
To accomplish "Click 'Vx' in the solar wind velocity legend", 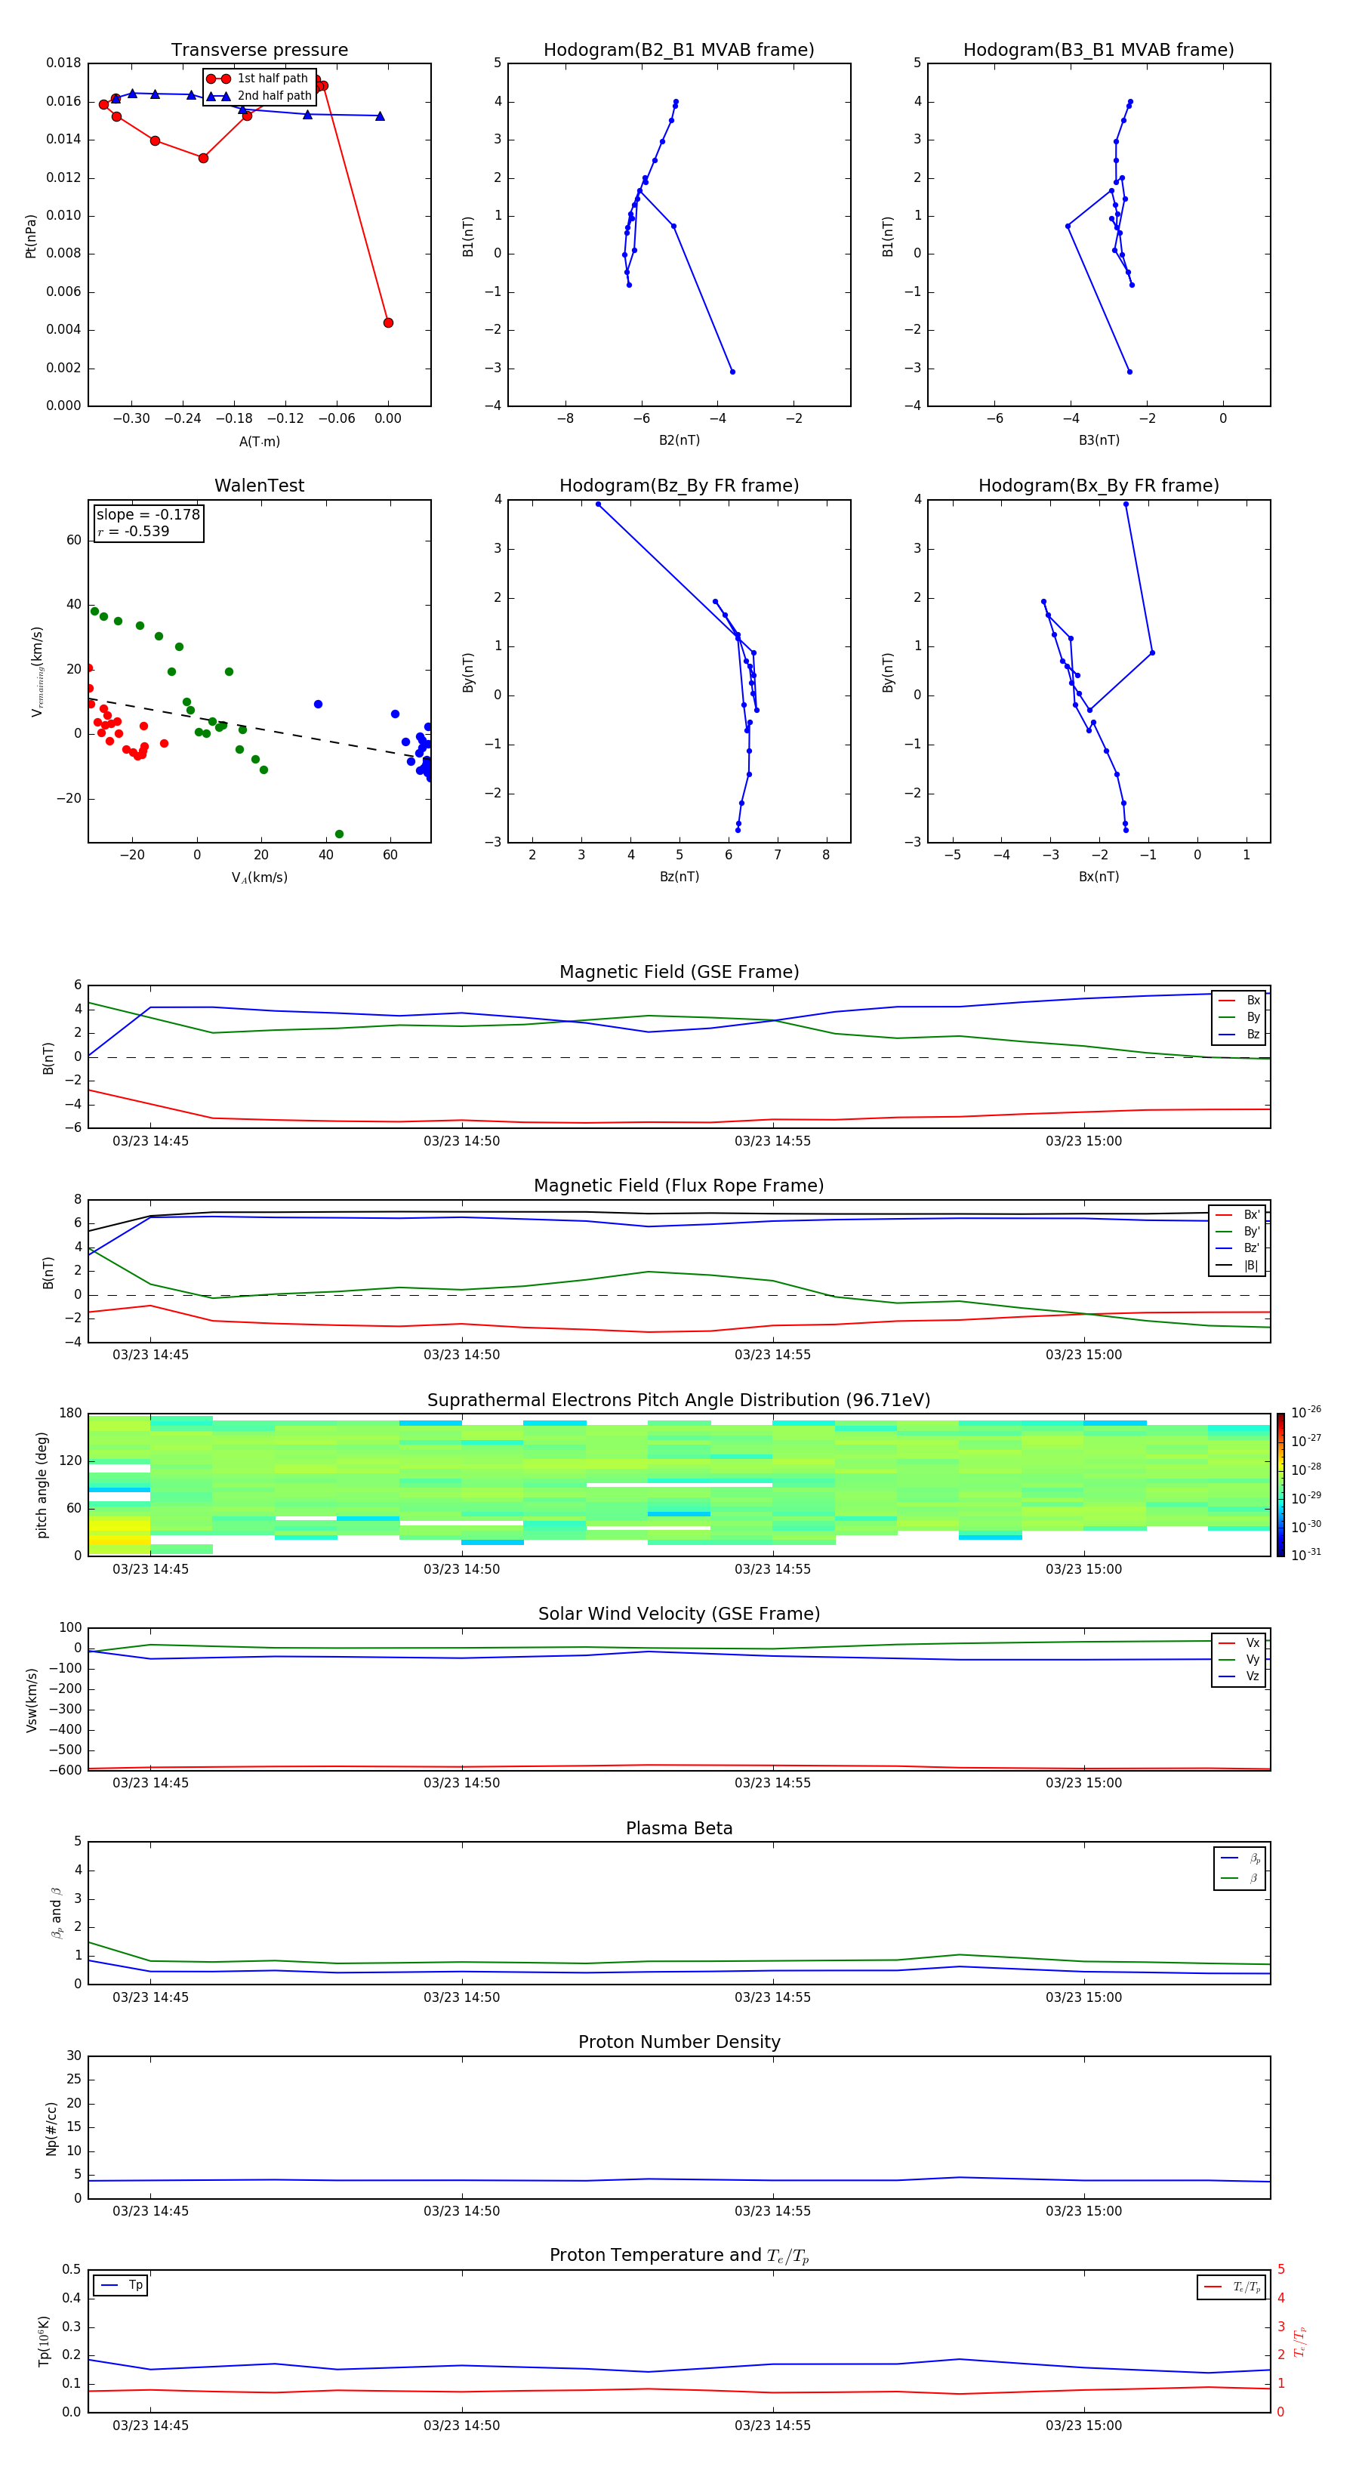I will [x=1253, y=1642].
